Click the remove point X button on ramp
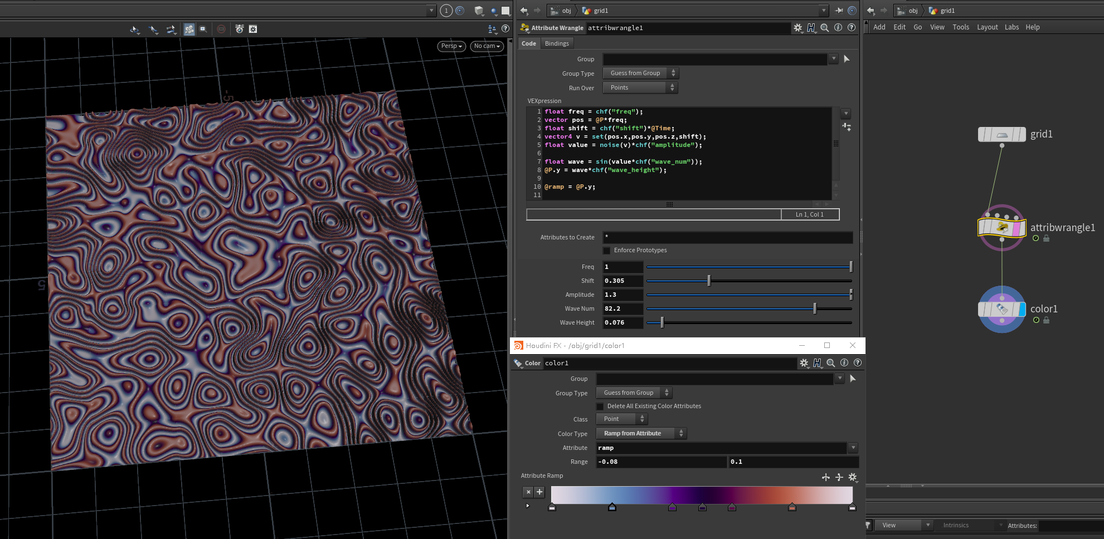The image size is (1104, 539). (x=528, y=492)
